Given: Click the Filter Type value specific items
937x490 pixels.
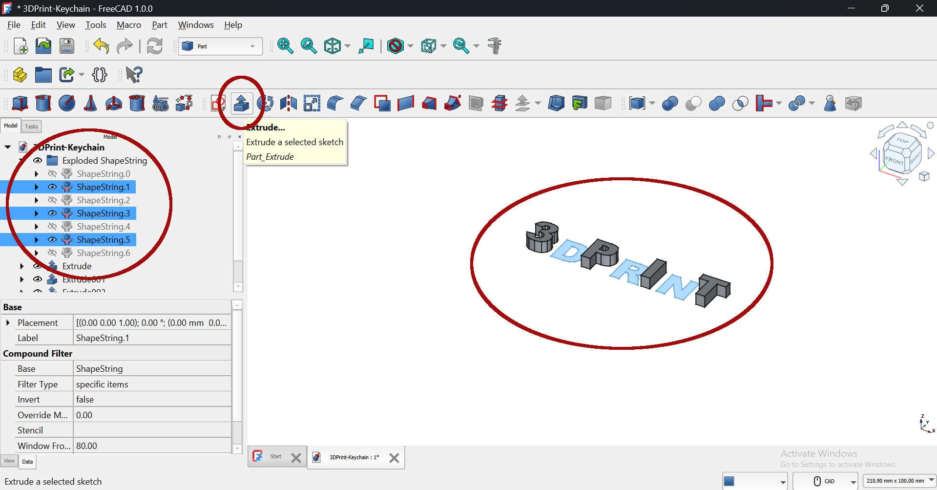Looking at the screenshot, I should tap(152, 384).
